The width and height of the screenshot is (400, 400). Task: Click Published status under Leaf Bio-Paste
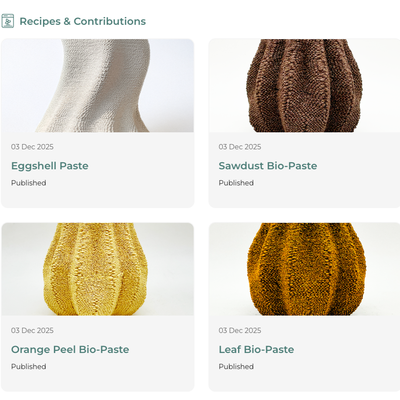pyautogui.click(x=236, y=366)
